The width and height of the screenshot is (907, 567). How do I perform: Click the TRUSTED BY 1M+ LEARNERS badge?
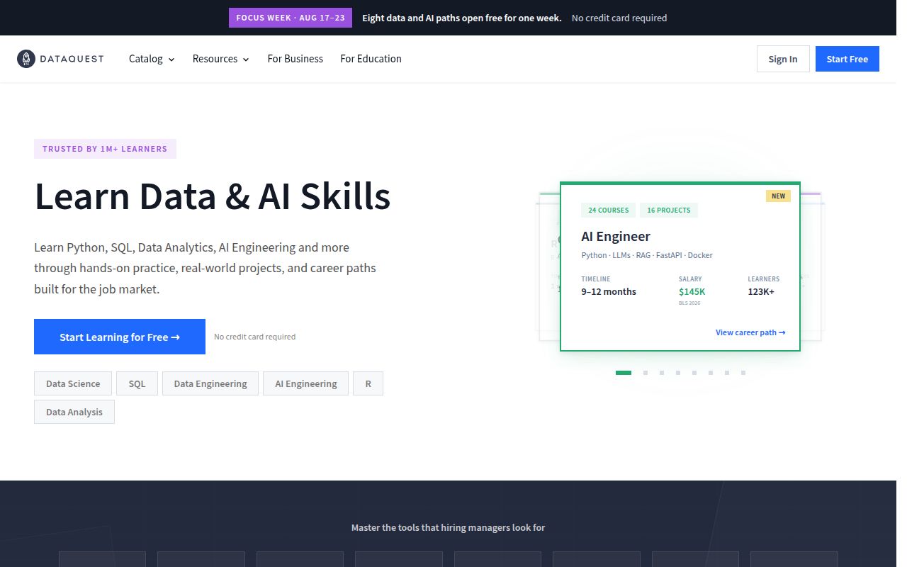click(x=105, y=149)
